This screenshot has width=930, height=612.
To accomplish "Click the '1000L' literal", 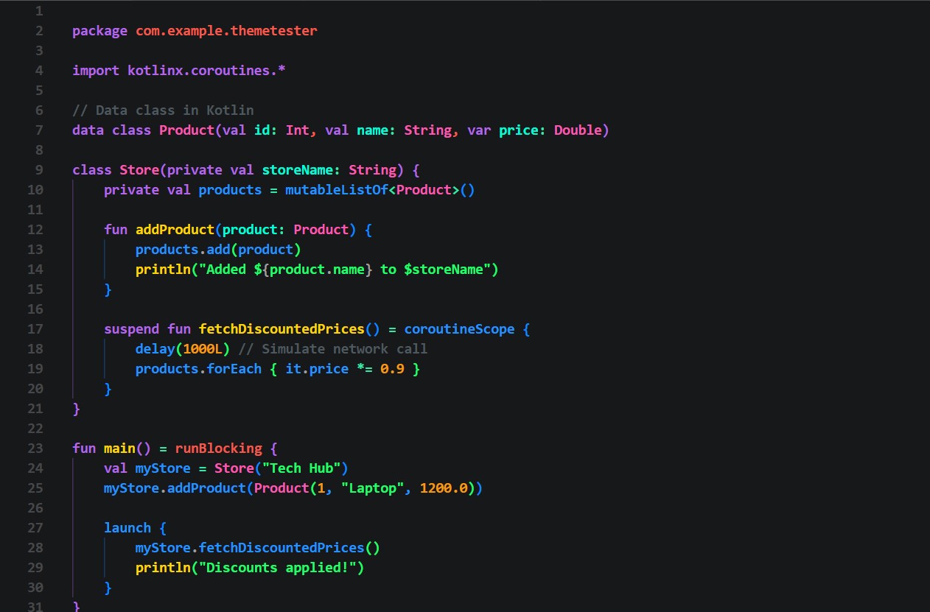I will click(x=203, y=349).
